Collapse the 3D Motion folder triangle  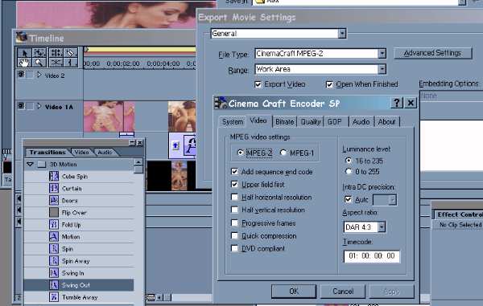[x=30, y=165]
